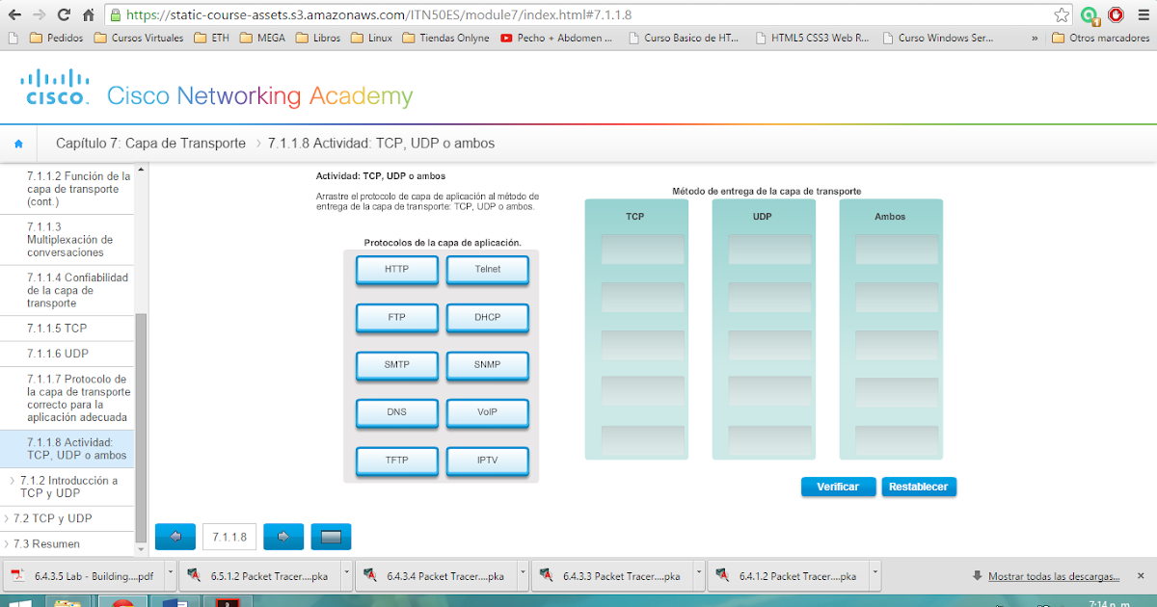Image resolution: width=1157 pixels, height=607 pixels.
Task: Click the home icon on the breadcrumb bar
Action: click(x=18, y=142)
